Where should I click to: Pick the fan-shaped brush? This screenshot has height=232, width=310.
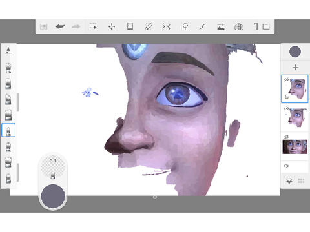click(8, 162)
